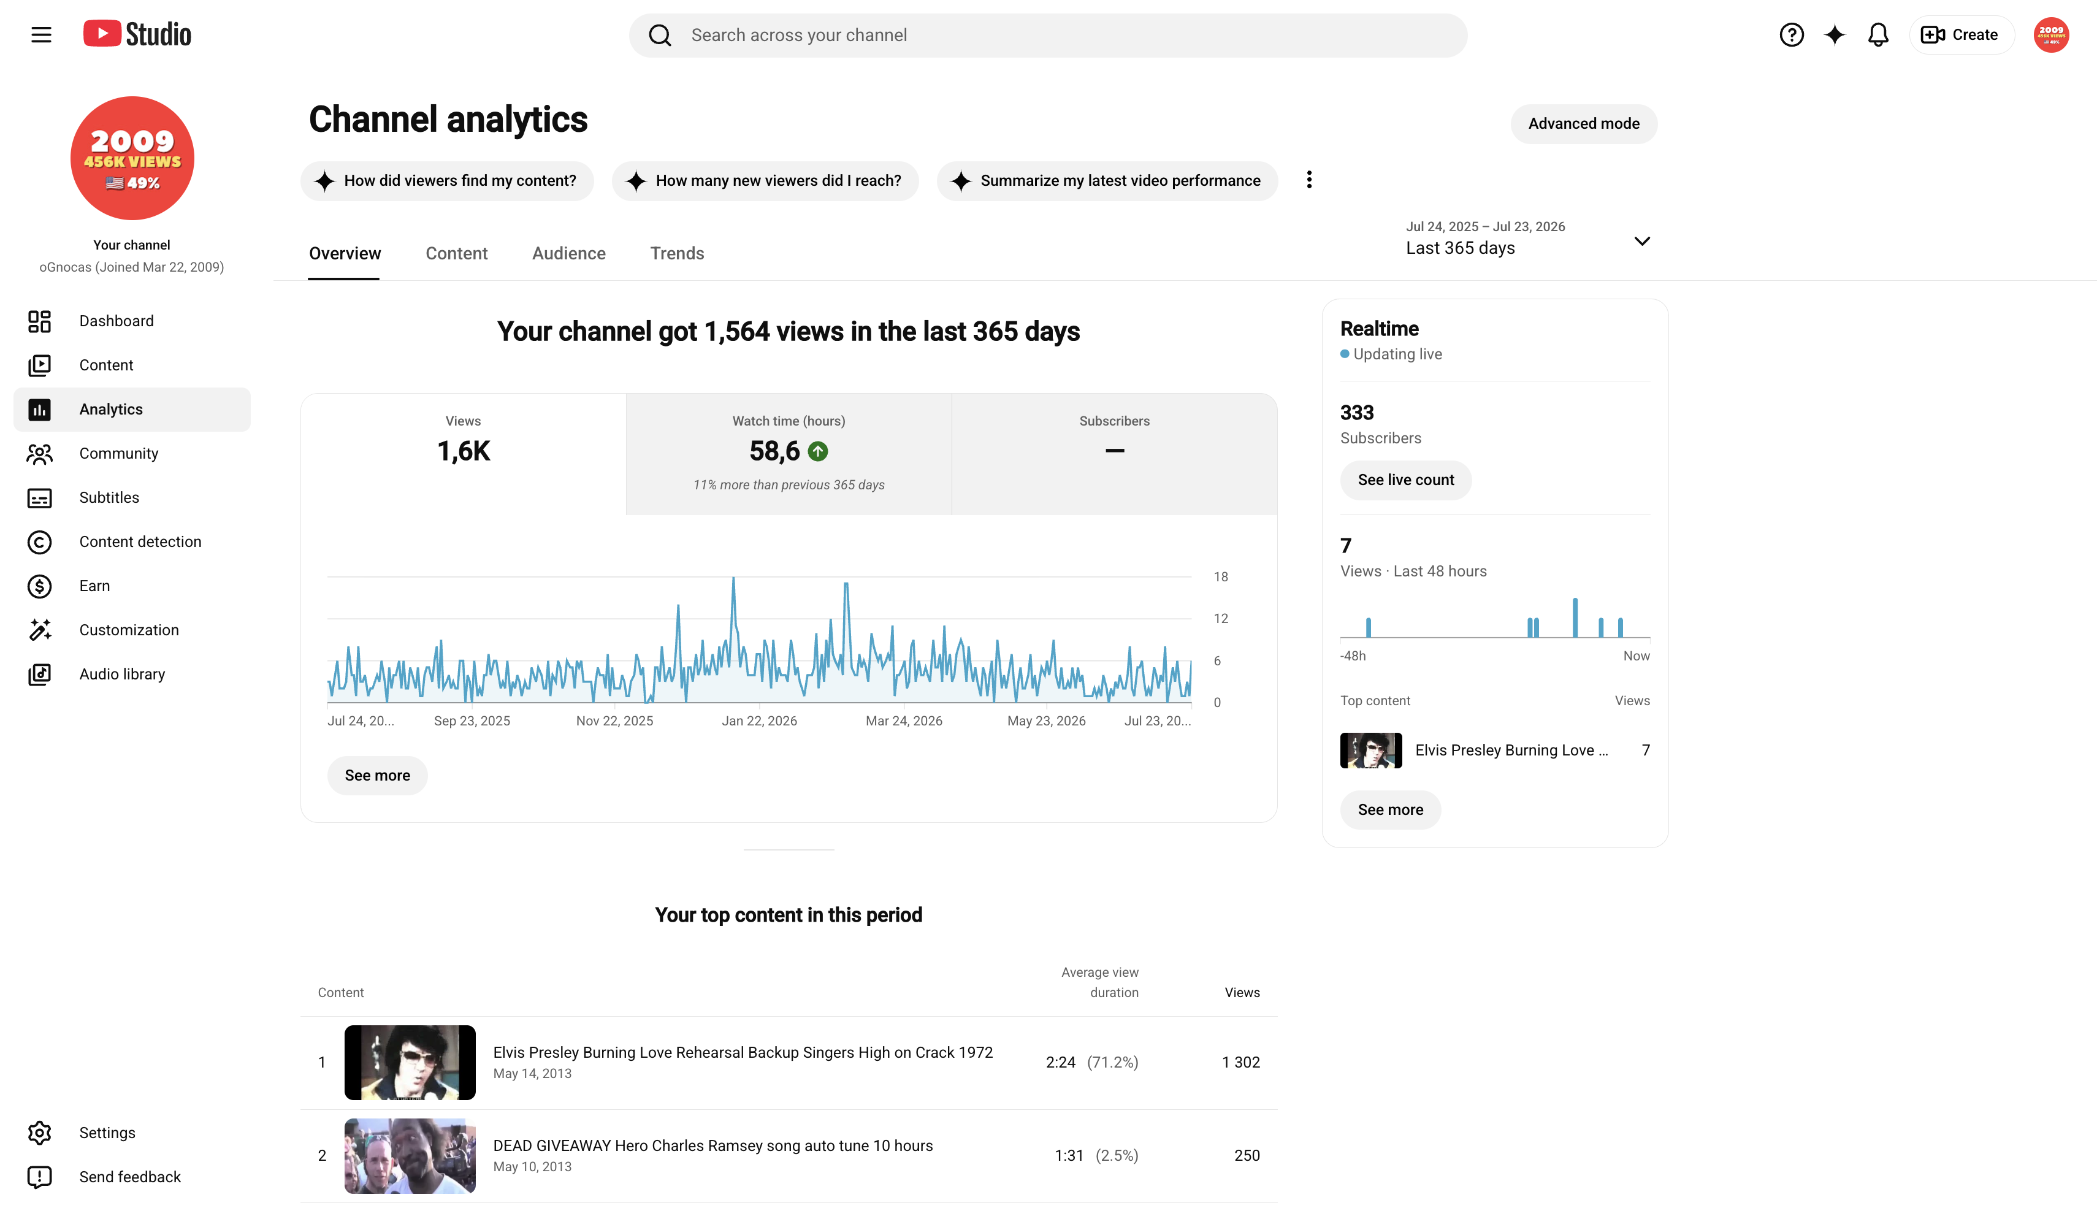Open the Audience tab

tap(569, 253)
